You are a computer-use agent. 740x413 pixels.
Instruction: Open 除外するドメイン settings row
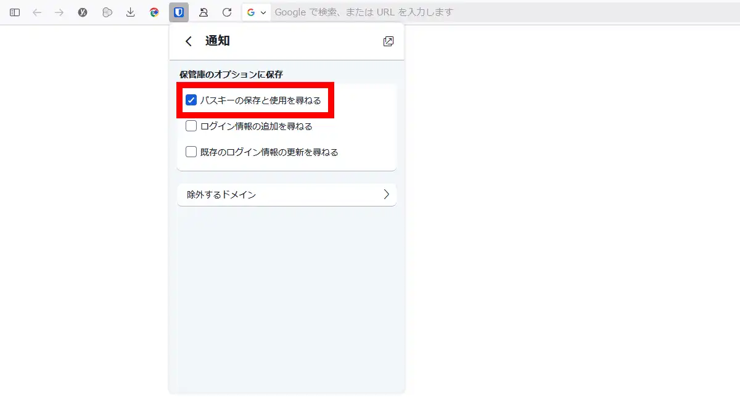click(287, 194)
